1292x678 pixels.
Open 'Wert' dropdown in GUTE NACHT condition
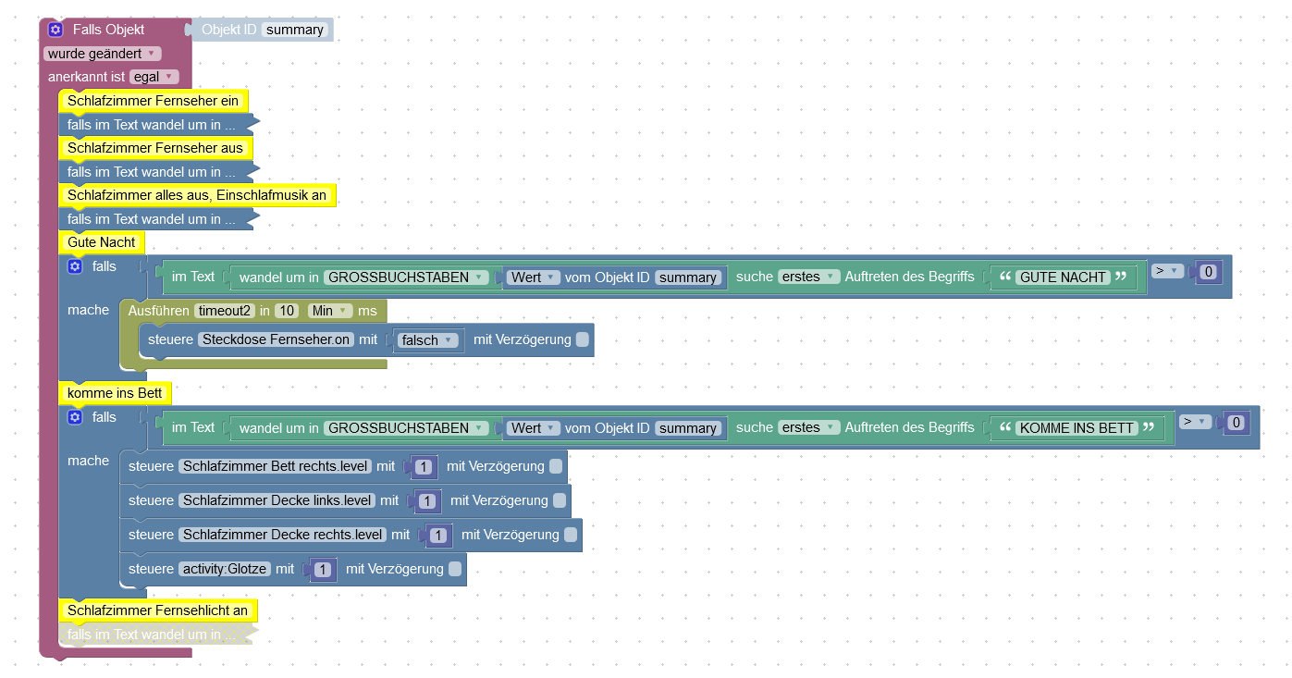(x=533, y=277)
